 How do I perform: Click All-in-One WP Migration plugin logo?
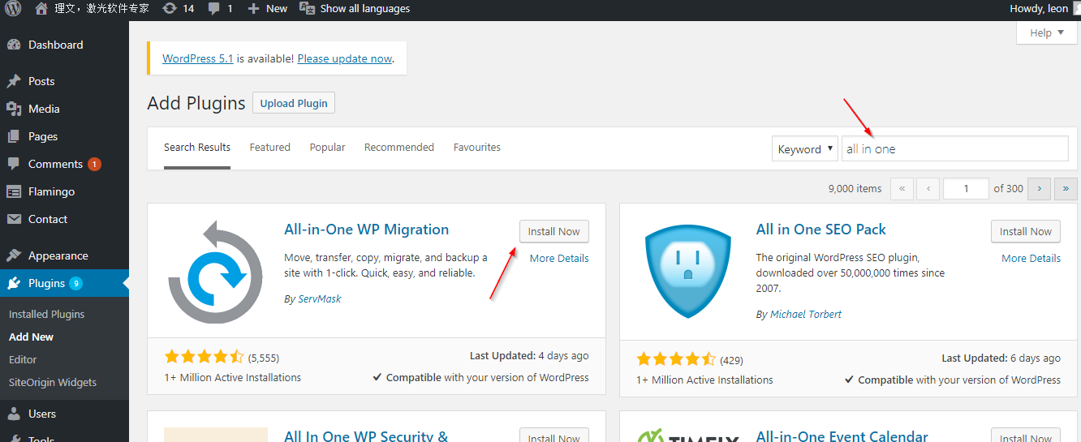tap(216, 271)
